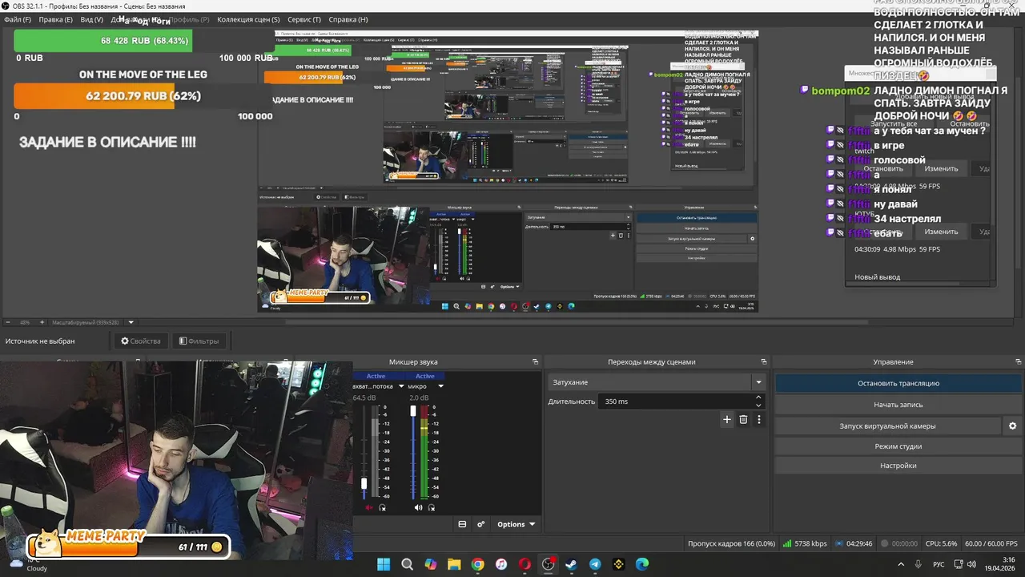The width and height of the screenshot is (1025, 577).
Task: Zoom in the preview with the plus icon
Action: coord(42,322)
